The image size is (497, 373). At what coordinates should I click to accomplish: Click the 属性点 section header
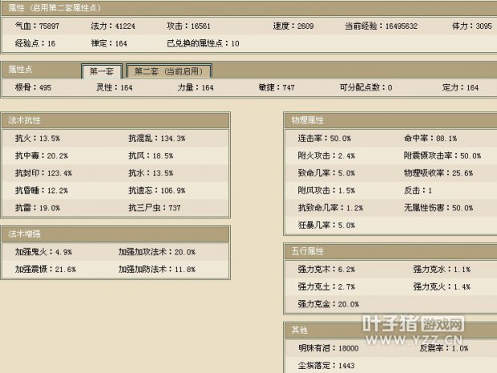tap(20, 70)
